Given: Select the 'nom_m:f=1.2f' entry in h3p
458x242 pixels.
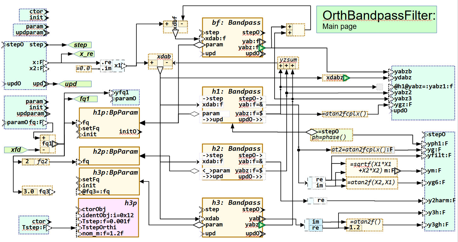Looking at the screenshot, I should click(103, 233).
